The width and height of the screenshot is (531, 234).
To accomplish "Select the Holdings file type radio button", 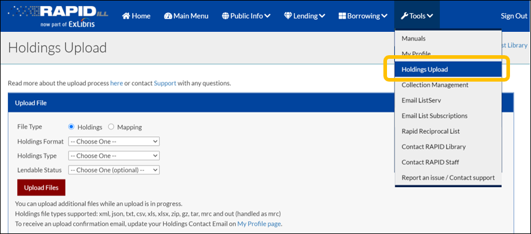I will (71, 127).
